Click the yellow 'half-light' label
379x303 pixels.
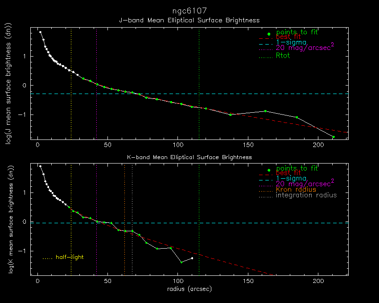70,257
